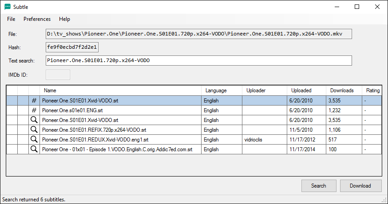The width and height of the screenshot is (388, 204).
Task: Click the window resize grip in status bar
Action: point(384,200)
